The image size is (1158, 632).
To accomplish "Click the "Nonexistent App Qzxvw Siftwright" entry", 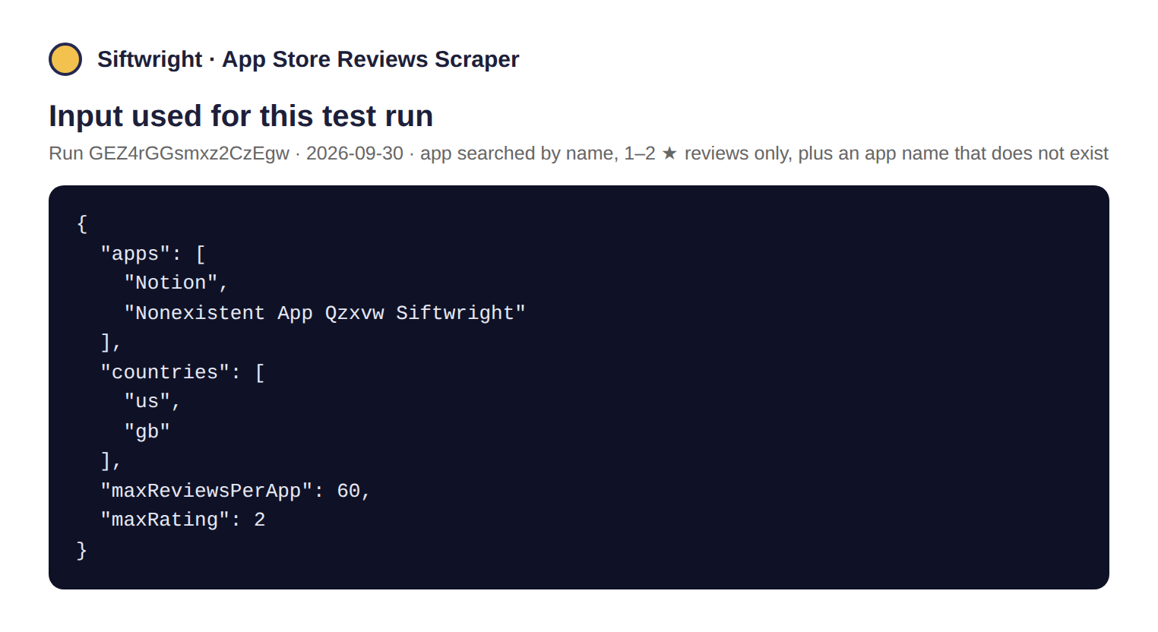I will click(x=324, y=313).
